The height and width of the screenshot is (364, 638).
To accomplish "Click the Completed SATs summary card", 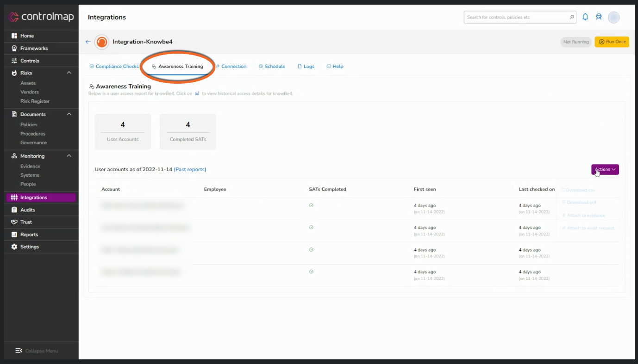I will [x=188, y=132].
